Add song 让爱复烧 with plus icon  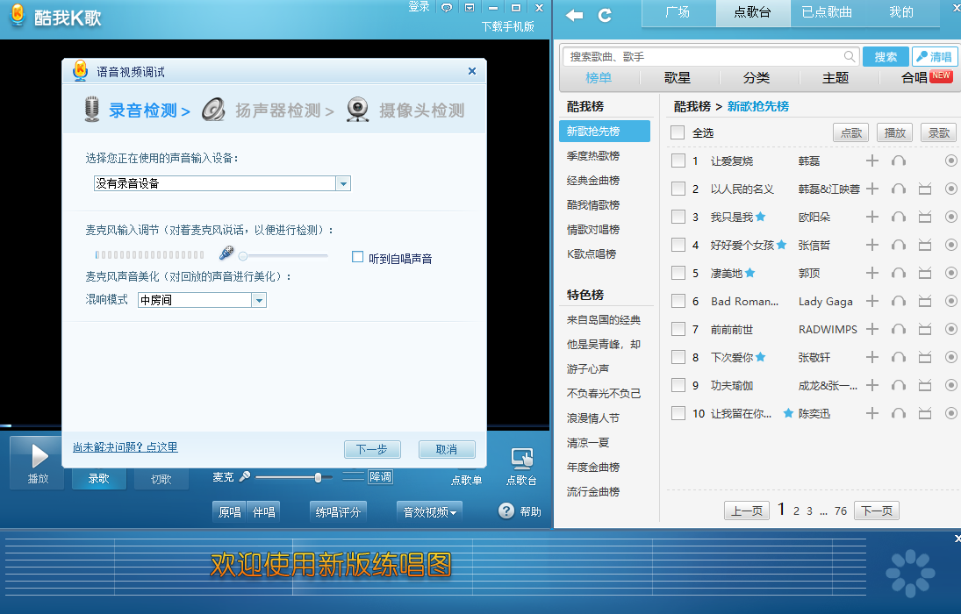click(871, 161)
